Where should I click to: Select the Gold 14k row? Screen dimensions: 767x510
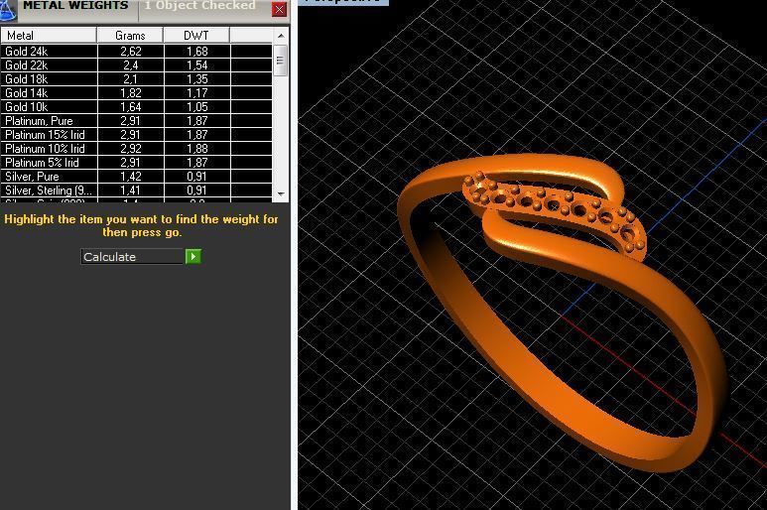coord(137,93)
